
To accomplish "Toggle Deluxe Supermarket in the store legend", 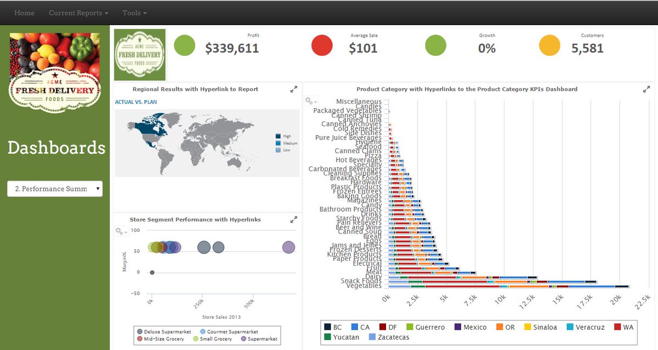I will pos(164,332).
